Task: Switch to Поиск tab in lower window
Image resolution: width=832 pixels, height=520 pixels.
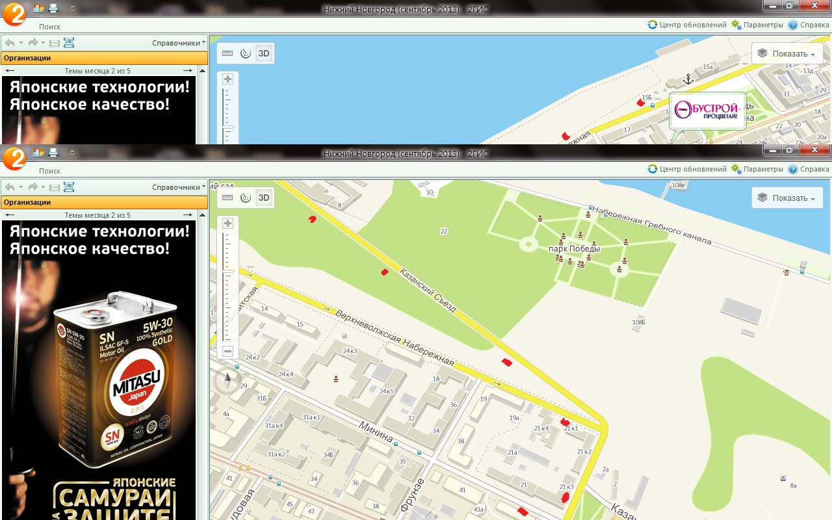Action: pyautogui.click(x=49, y=171)
